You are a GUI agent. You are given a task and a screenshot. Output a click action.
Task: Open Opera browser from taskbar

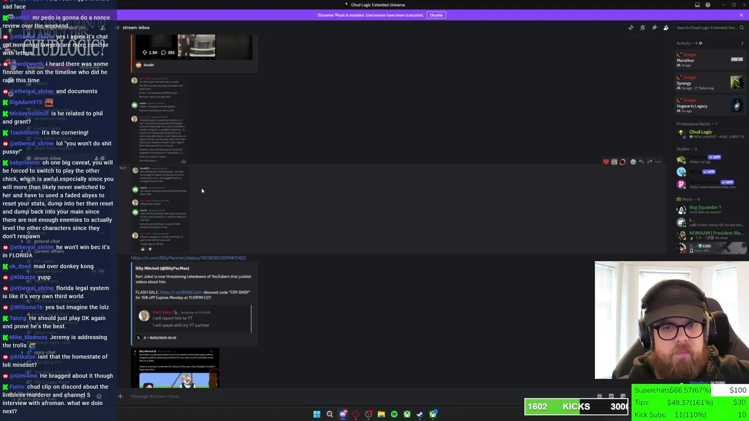pyautogui.click(x=356, y=414)
